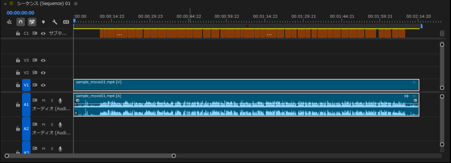Enable voice-over record microphone on A3
The width and height of the screenshot is (451, 163).
point(60,149)
